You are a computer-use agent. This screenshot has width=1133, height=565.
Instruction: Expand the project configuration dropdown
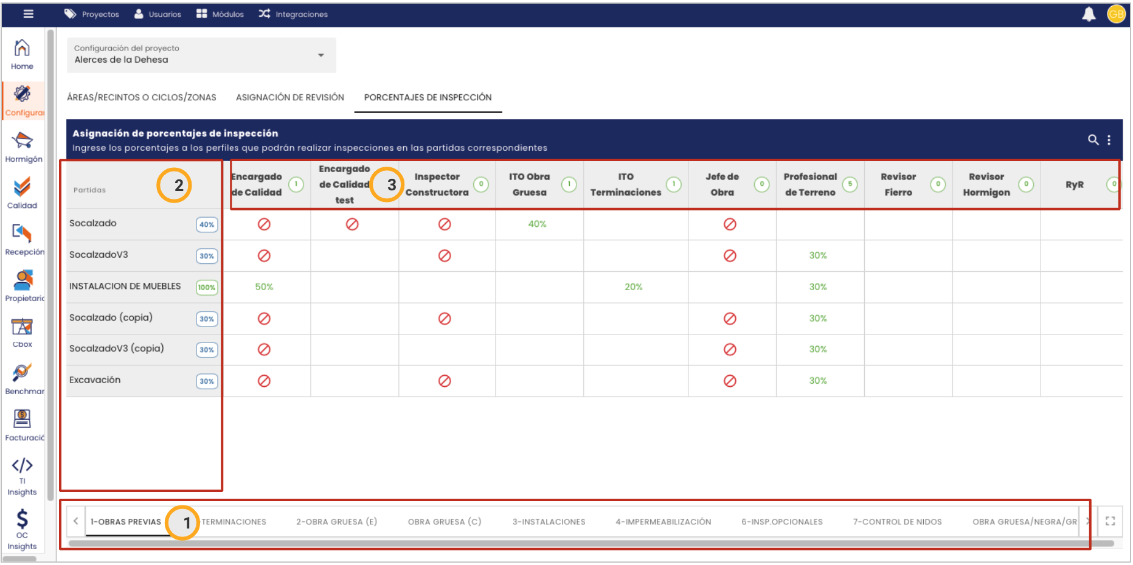coord(320,55)
